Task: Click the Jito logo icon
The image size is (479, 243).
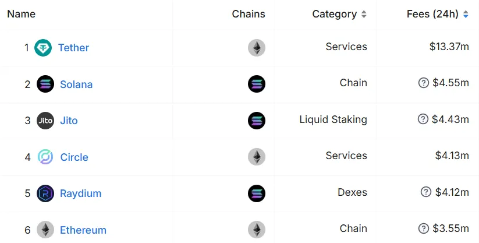Action: [45, 120]
